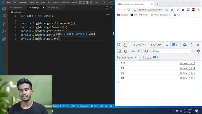Open the Run menu

(x=43, y=3)
